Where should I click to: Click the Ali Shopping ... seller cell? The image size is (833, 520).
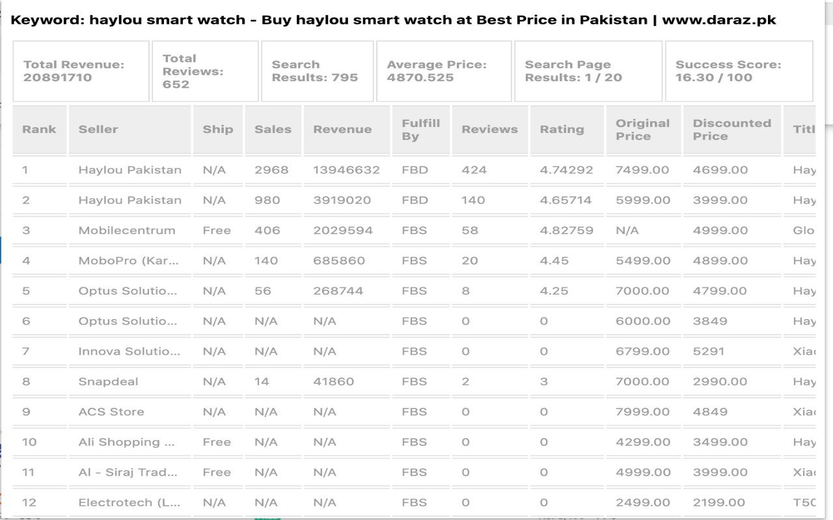pyautogui.click(x=126, y=442)
